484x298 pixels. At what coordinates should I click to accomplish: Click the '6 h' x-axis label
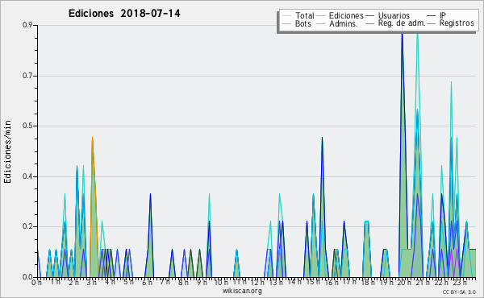(x=147, y=283)
